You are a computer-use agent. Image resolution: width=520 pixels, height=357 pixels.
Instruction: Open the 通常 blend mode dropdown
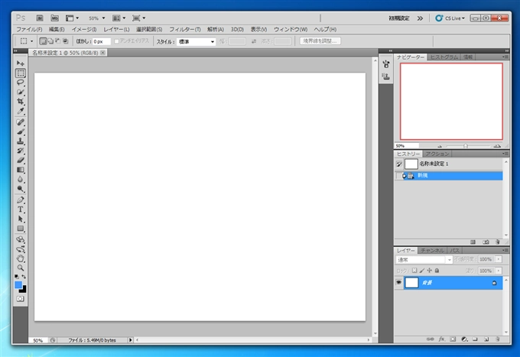(424, 260)
